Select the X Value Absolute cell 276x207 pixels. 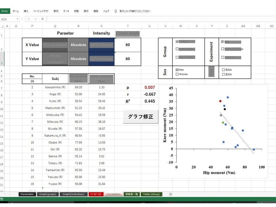78,45
